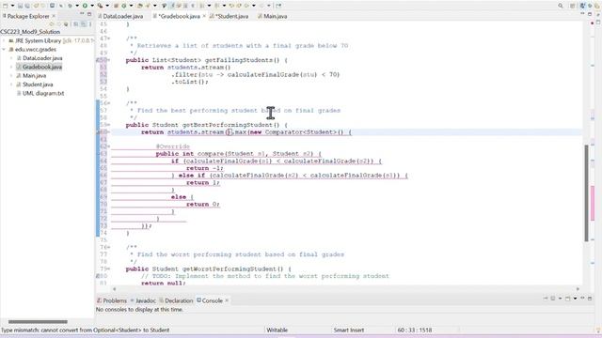Select Student.java in Package Explorer
Screen dimensions: 602x338
38,84
